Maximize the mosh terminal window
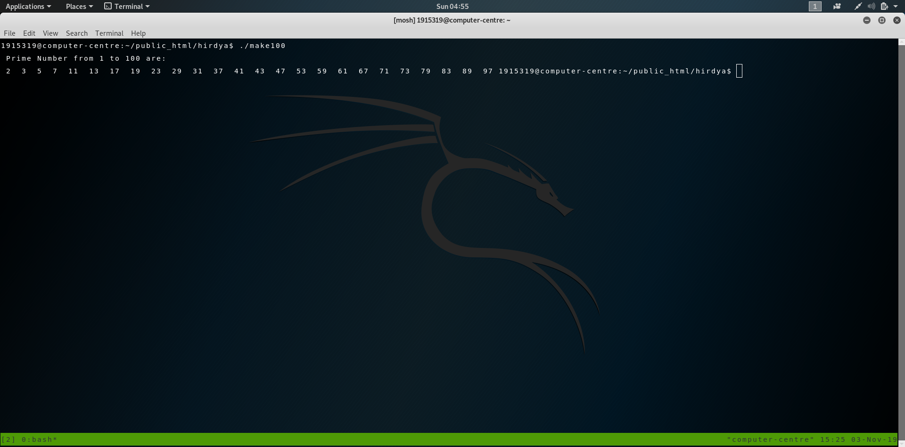Viewport: 905px width, 447px height. point(882,20)
